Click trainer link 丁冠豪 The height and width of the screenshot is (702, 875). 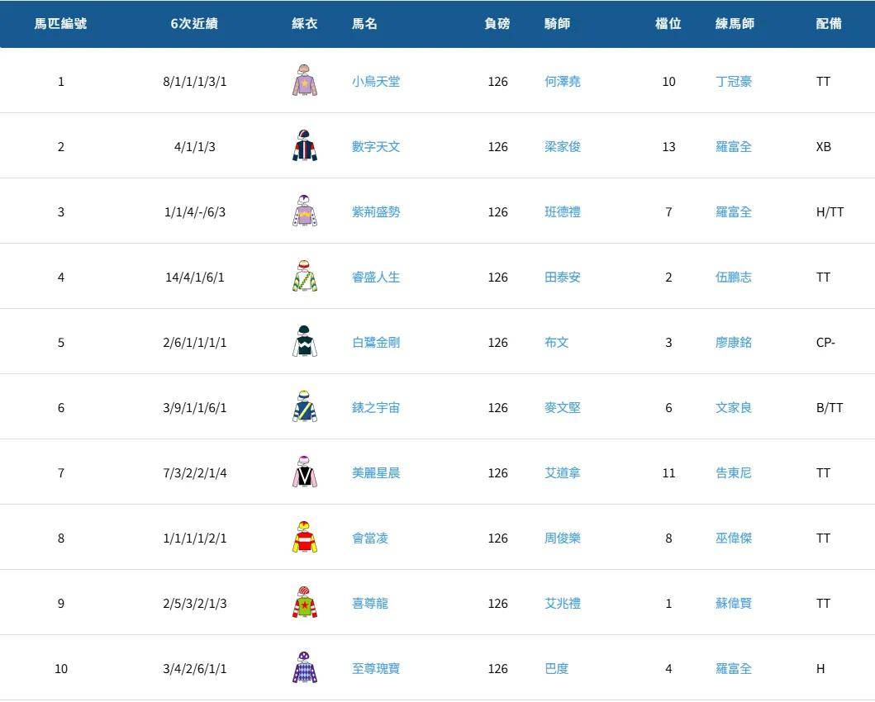point(733,81)
